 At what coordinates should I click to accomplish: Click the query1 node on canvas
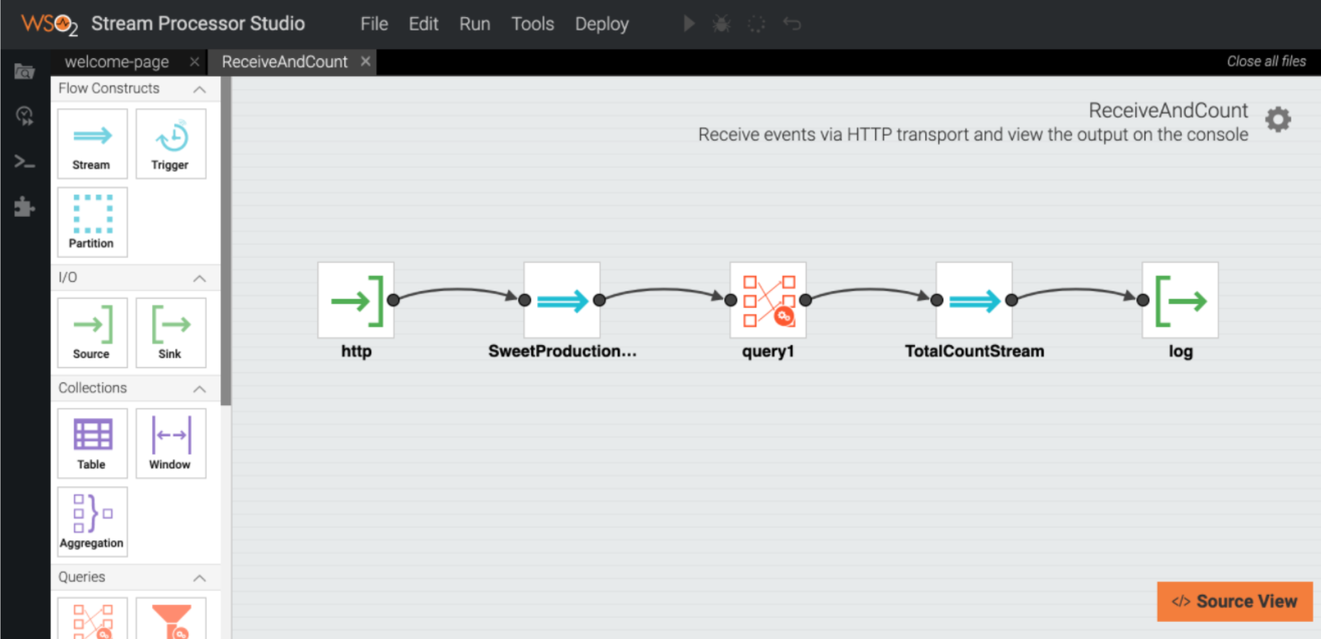[768, 300]
